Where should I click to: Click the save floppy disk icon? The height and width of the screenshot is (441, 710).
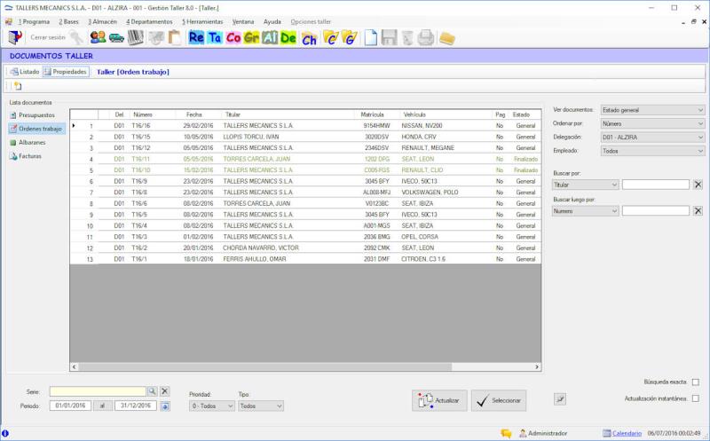click(389, 37)
